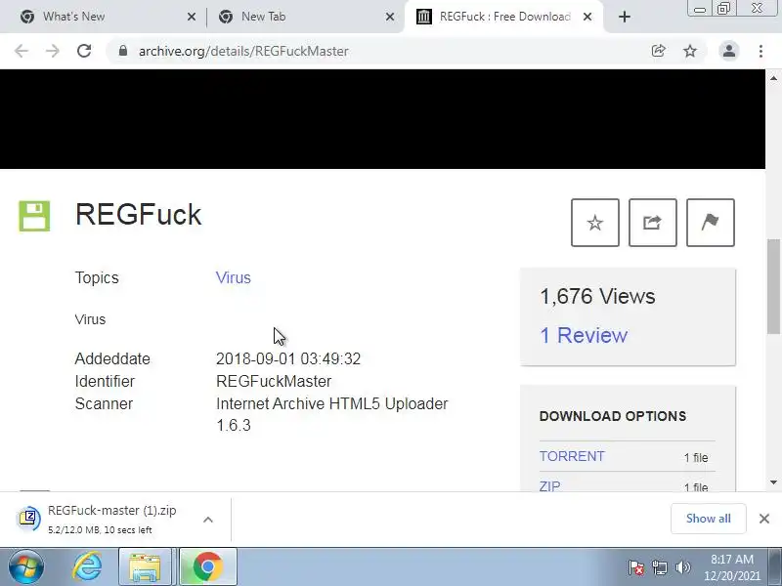
Task: Click the zip file download icon
Action: (29, 519)
